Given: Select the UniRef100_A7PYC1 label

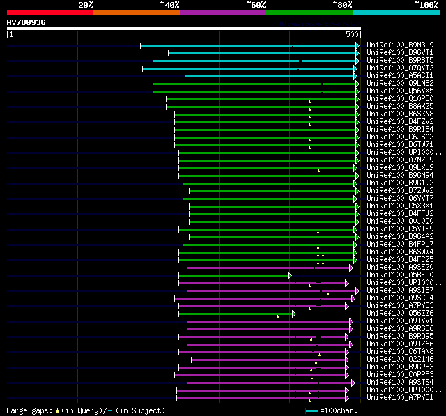Looking at the screenshot, I should pyautogui.click(x=400, y=398).
